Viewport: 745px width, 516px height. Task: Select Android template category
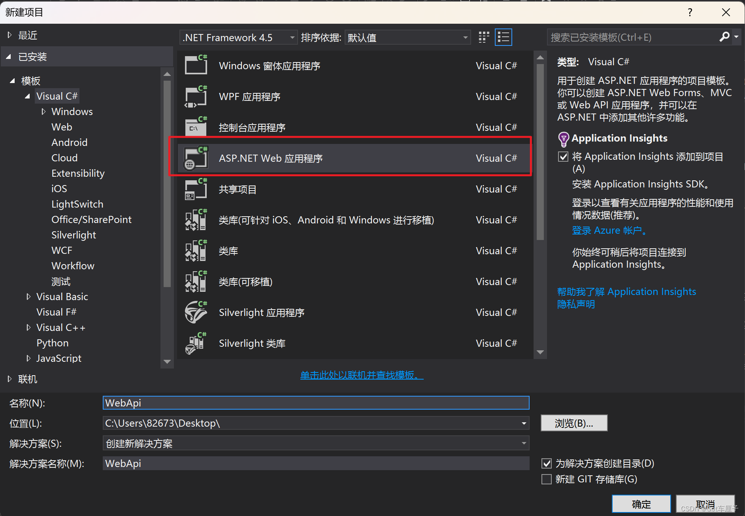[69, 142]
